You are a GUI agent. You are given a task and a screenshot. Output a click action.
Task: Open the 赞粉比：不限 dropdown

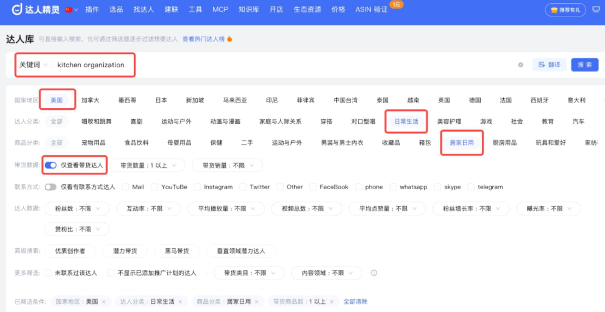click(x=77, y=229)
